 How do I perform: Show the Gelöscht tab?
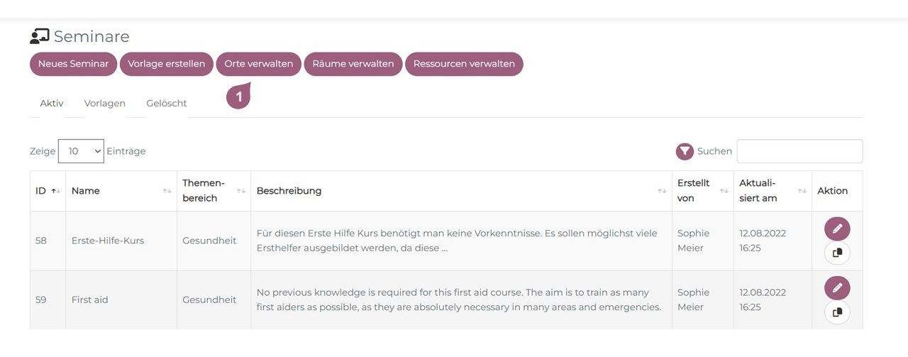(x=167, y=103)
